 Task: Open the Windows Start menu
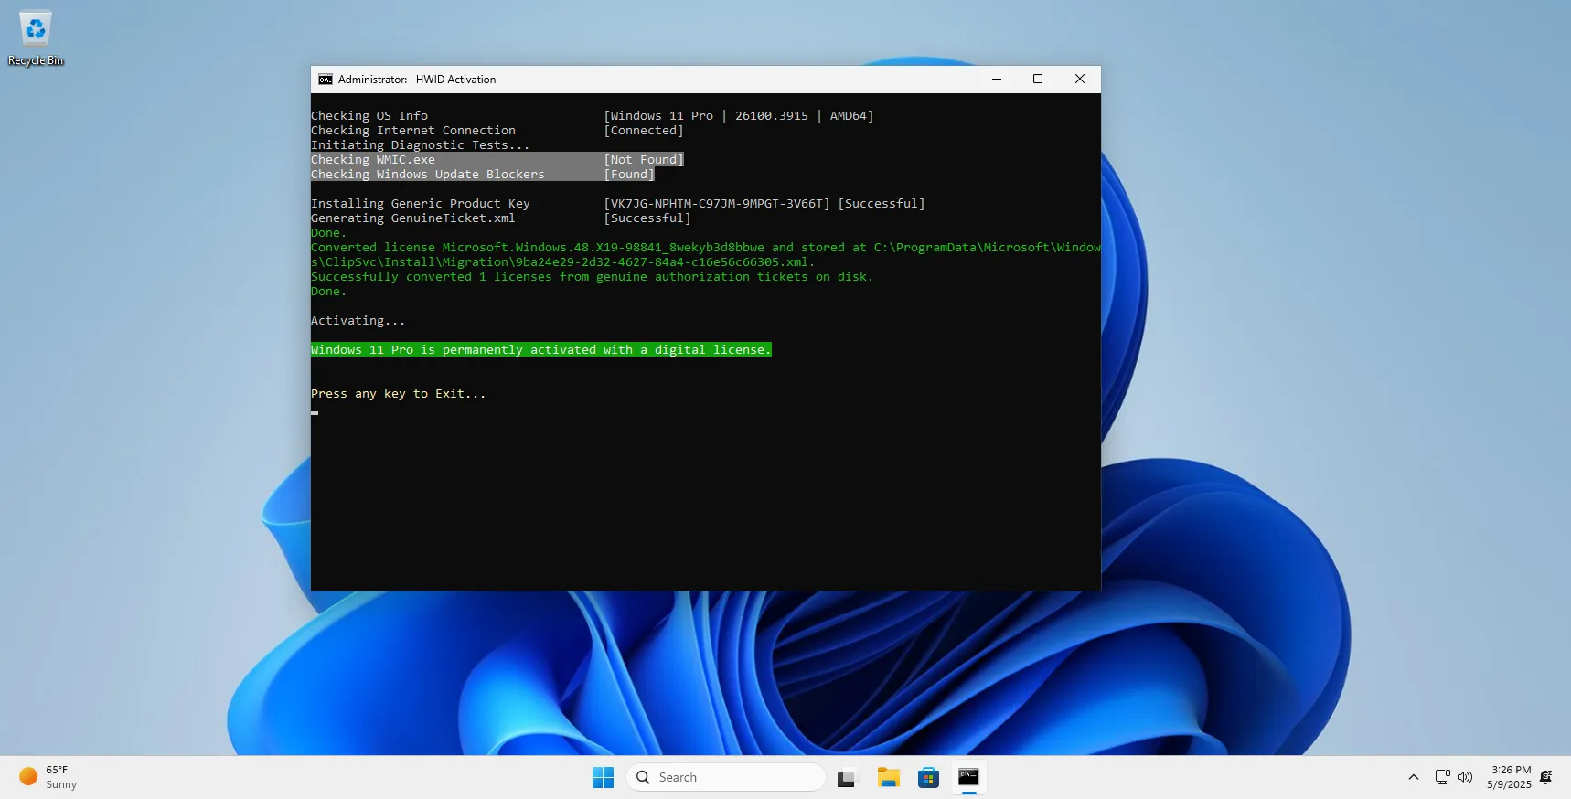click(x=603, y=777)
